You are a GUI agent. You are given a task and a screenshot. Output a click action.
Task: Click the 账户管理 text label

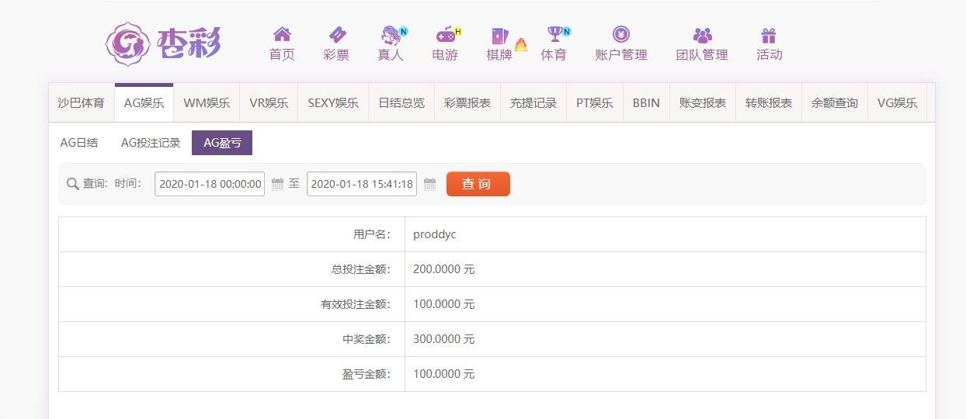[621, 55]
